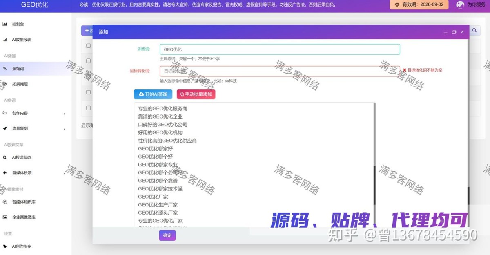Expand the 流量复刻 submenu arrow

pos(65,129)
